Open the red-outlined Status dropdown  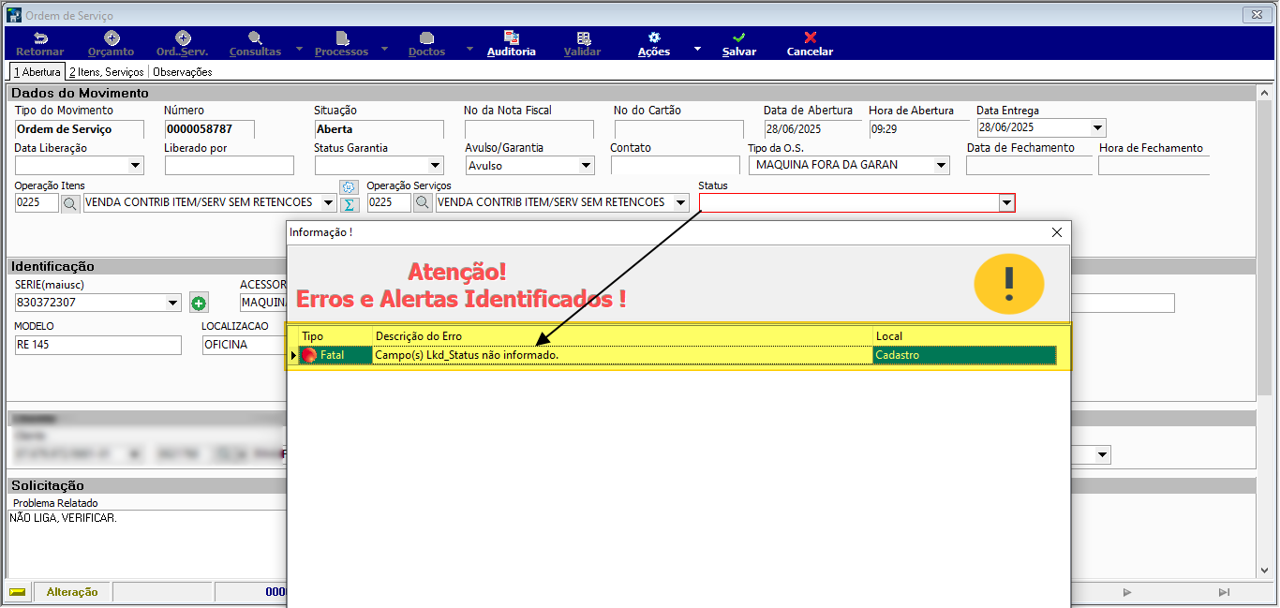pos(1006,202)
